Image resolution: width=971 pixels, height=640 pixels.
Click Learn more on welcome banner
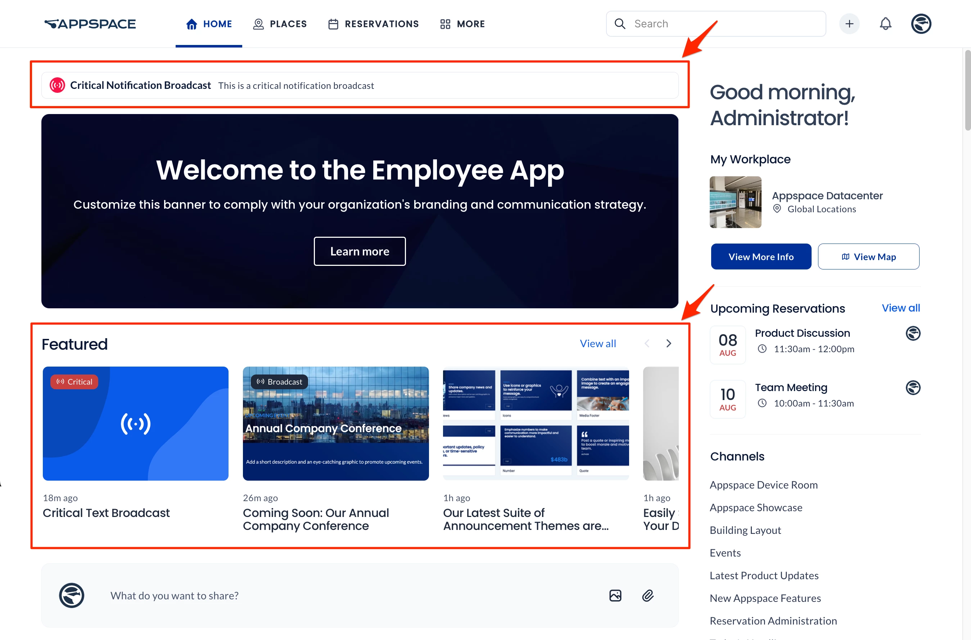tap(359, 251)
